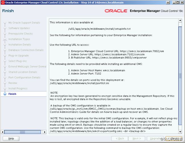Click the Admin Server Host Name line
Viewport: 185px width, 143px height.
point(96,70)
